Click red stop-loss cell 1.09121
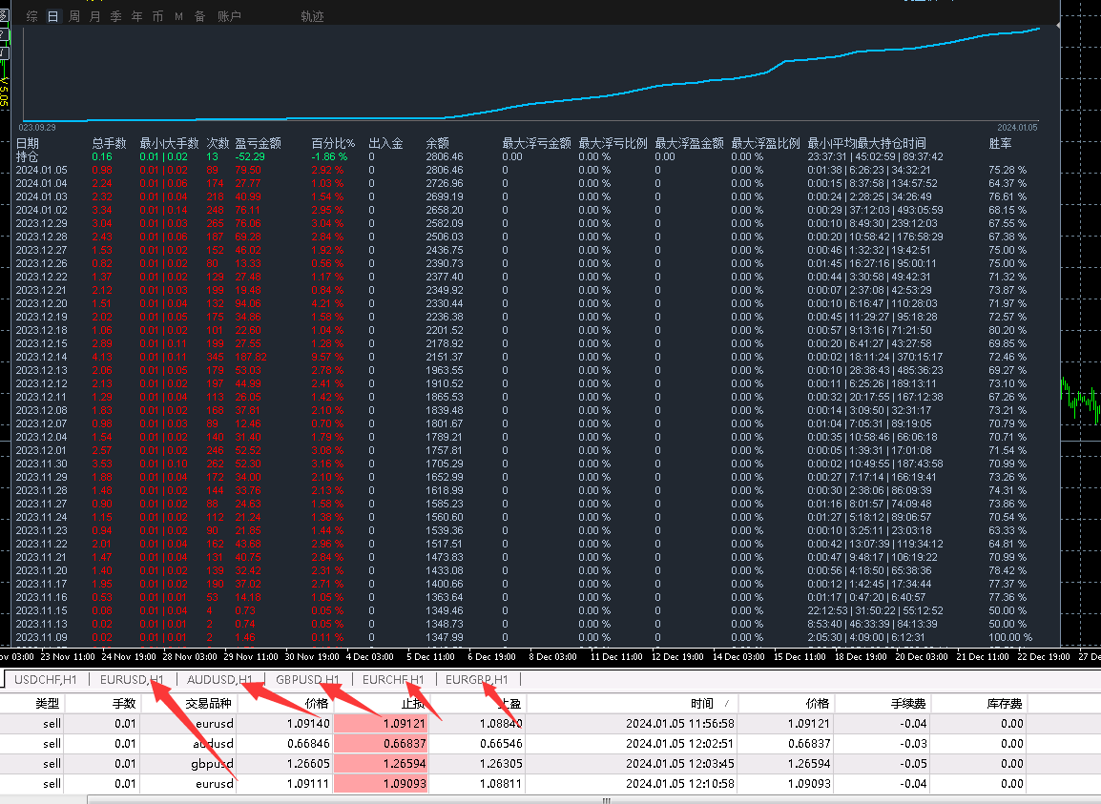 point(382,724)
